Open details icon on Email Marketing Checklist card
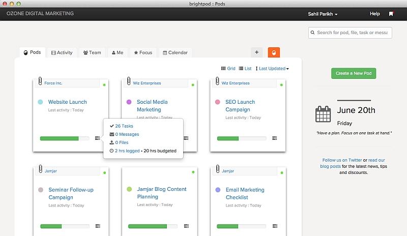The image size is (407, 236). pos(275,225)
